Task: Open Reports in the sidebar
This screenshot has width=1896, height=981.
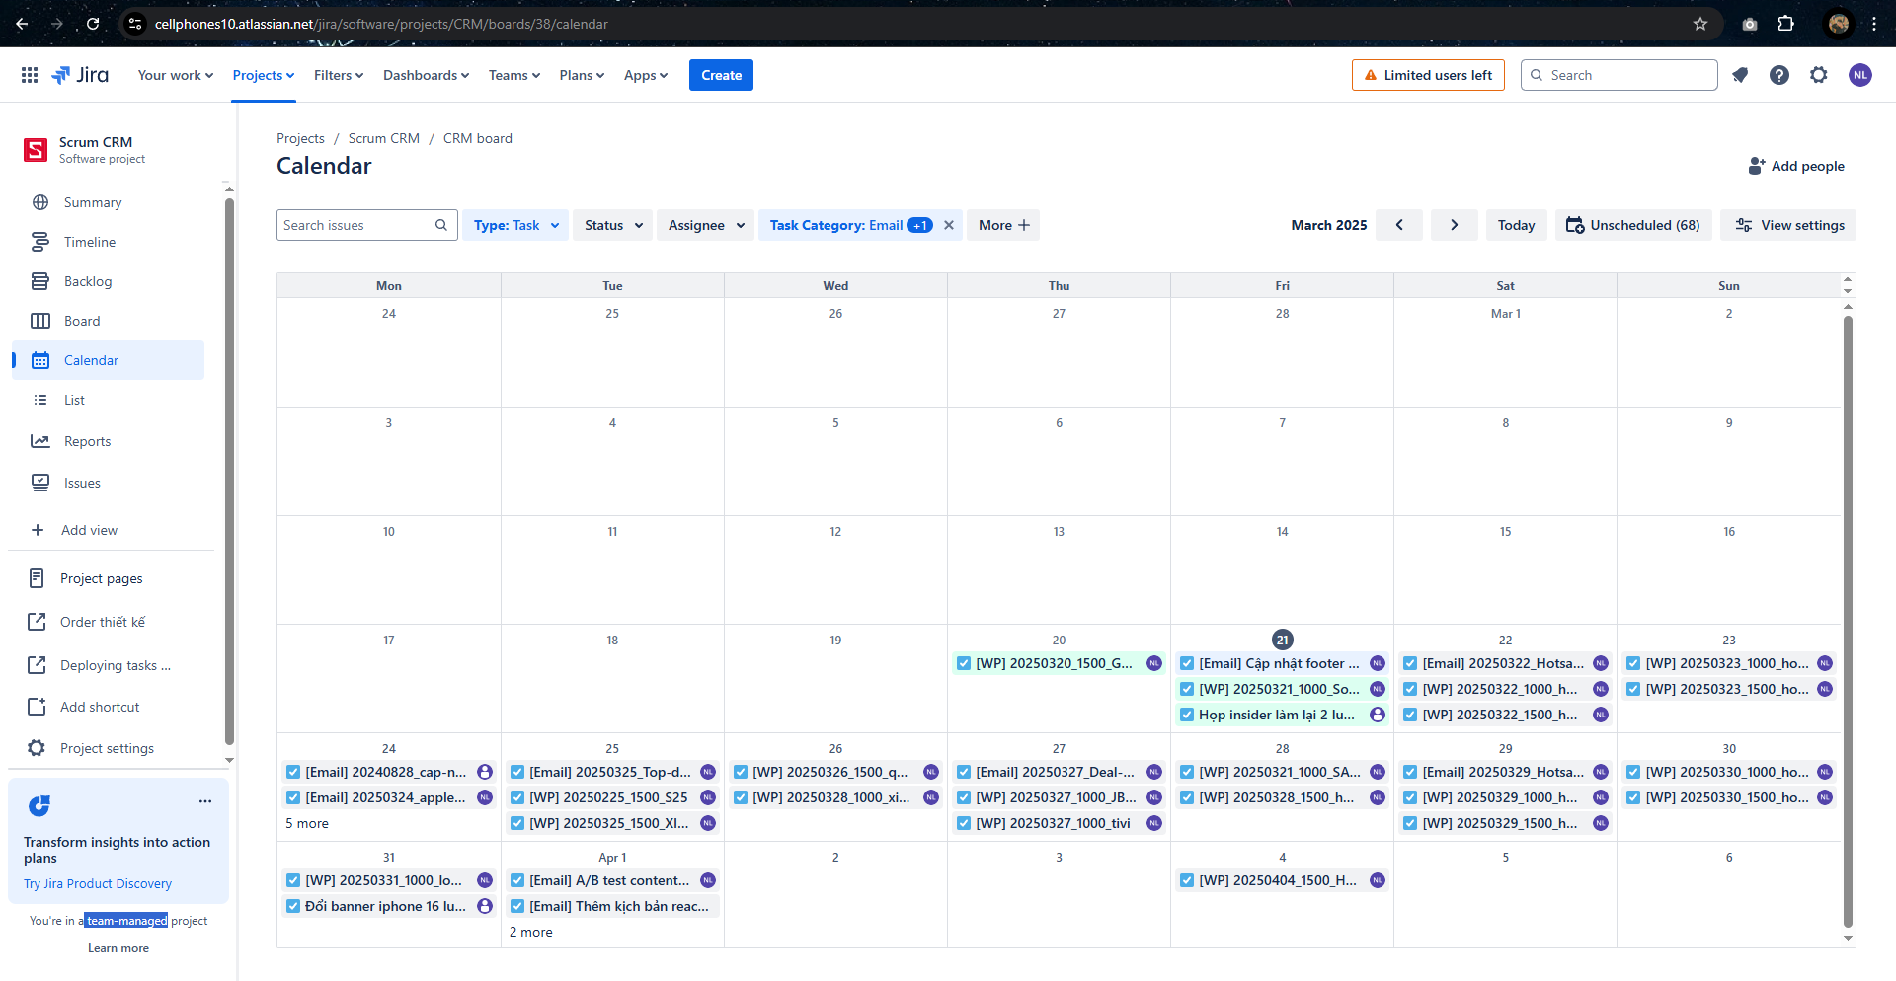Action: (109, 441)
